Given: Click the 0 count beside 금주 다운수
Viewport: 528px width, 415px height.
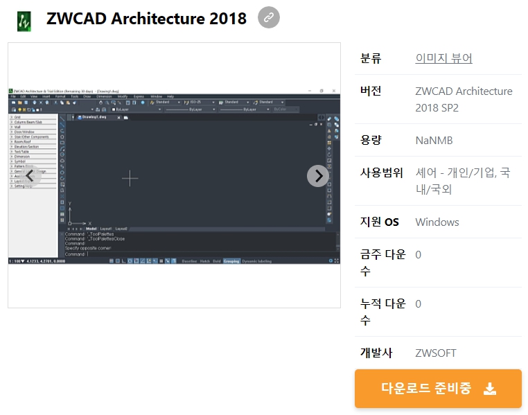Looking at the screenshot, I should click(x=418, y=255).
